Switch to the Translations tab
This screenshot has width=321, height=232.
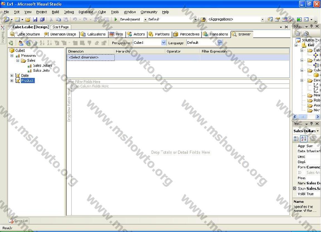pyautogui.click(x=216, y=34)
